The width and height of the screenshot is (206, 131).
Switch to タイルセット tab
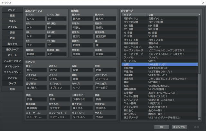click(12, 67)
